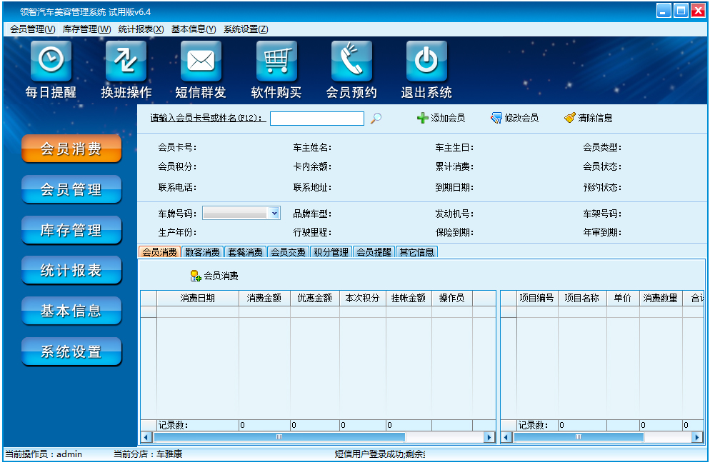Viewport: 710px width, 465px height.
Task: Select the 系统设置 sidebar button
Action: pos(71,351)
